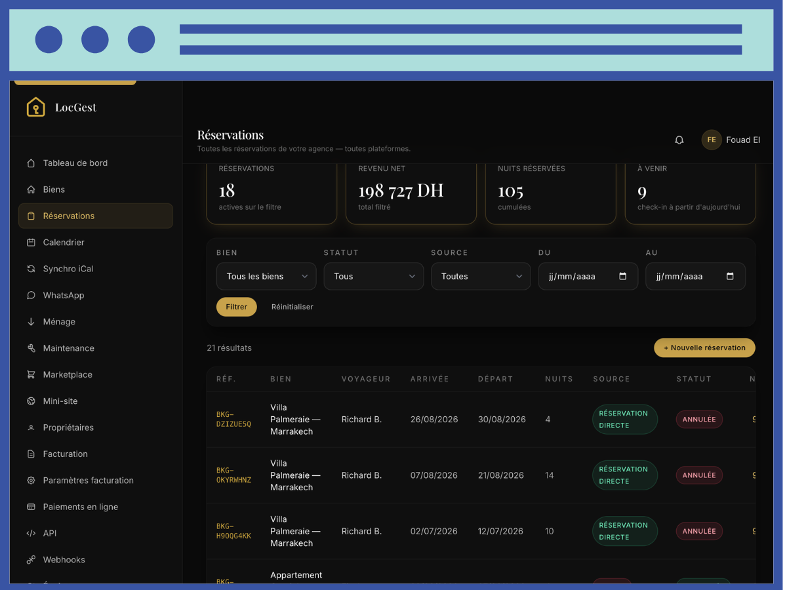This screenshot has width=787, height=590.
Task: Click the LocGest house-key logo icon
Action: coord(35,107)
